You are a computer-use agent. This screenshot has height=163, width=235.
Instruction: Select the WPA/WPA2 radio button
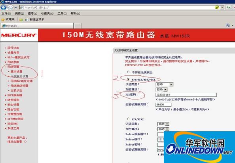128,119
